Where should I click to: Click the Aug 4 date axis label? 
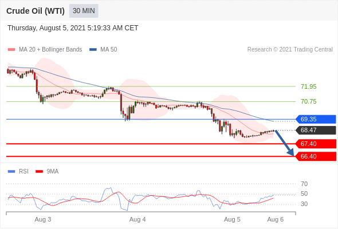pos(137,219)
